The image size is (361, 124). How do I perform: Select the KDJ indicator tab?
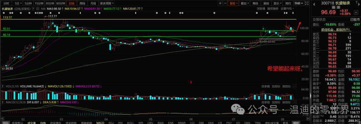(x=111, y=123)
